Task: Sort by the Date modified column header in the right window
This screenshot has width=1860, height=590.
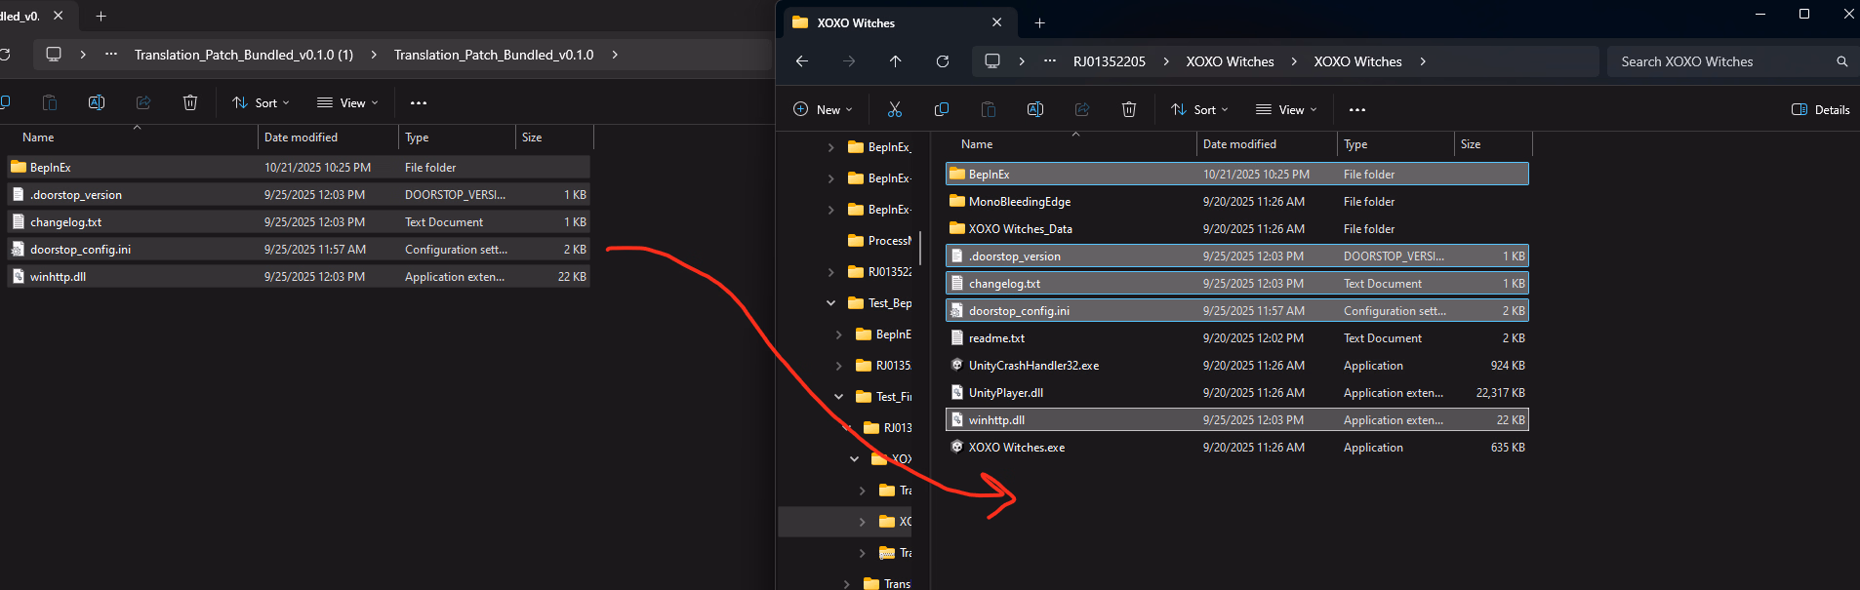Action: point(1239,144)
